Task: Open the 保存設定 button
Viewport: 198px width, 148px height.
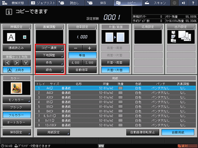Action: (17, 132)
